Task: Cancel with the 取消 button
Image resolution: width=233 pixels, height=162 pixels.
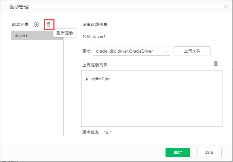Action: coord(209,153)
